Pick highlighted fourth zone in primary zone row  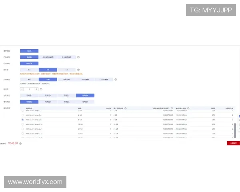coord(85,95)
